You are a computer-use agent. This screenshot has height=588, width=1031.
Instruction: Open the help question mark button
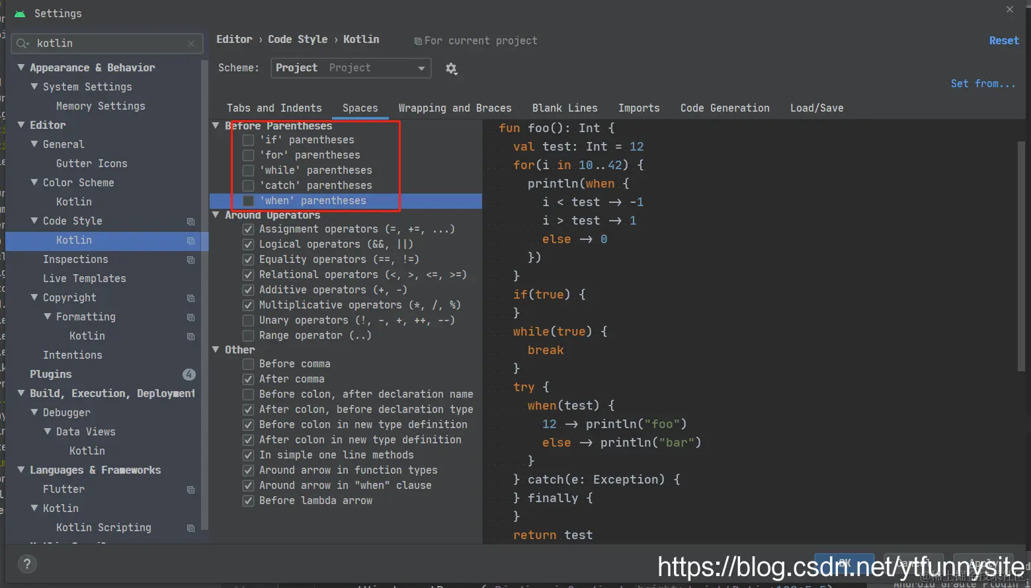coord(26,564)
